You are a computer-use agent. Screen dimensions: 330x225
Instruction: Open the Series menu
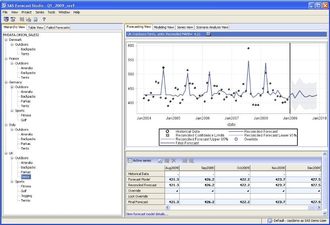(40, 12)
